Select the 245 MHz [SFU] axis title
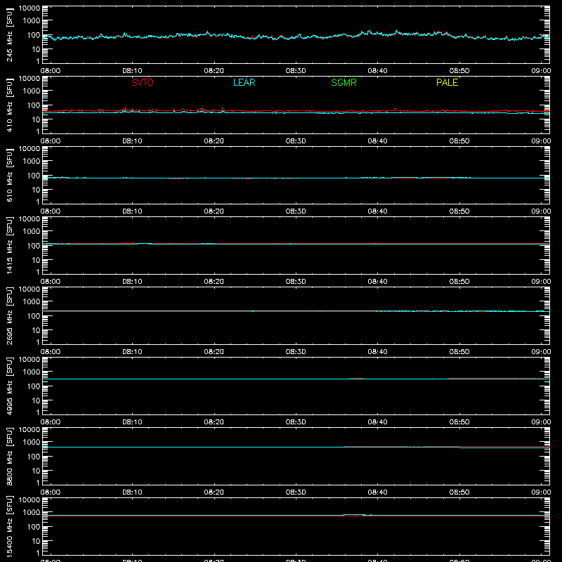The image size is (562, 562). (9, 34)
